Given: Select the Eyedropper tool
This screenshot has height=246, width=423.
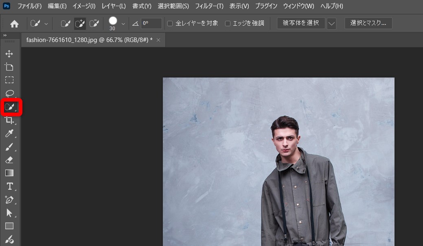Looking at the screenshot, I should click(9, 133).
